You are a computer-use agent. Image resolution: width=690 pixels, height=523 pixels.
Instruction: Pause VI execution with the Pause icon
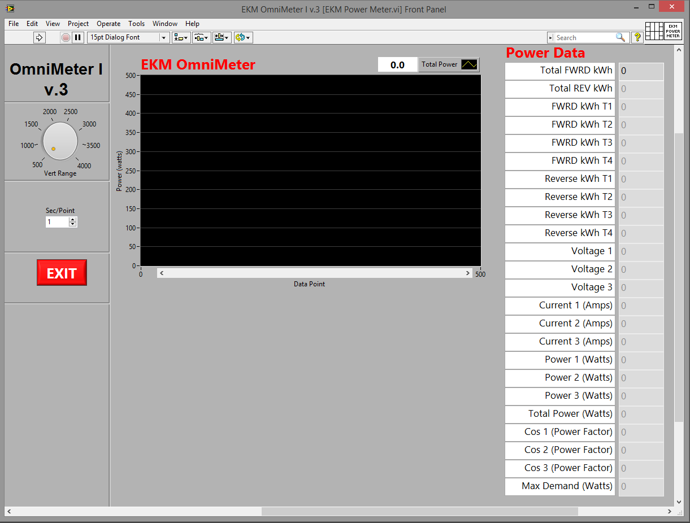coord(77,37)
